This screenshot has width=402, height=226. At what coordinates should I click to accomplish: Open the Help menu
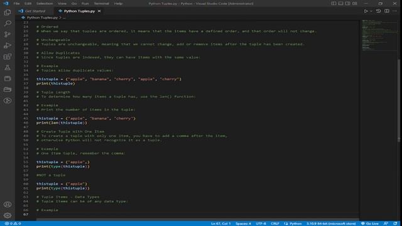(118, 4)
